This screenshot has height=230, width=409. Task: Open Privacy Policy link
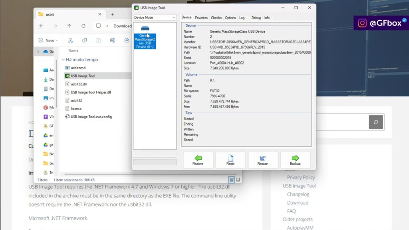point(301,177)
